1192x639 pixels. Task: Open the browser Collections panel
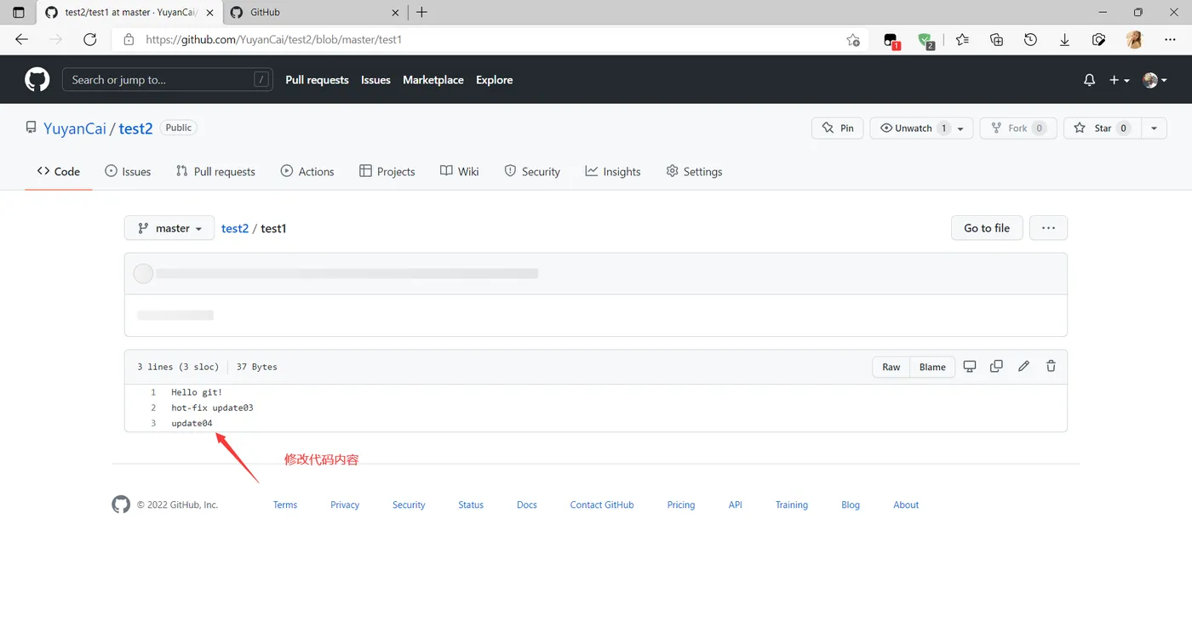[997, 40]
